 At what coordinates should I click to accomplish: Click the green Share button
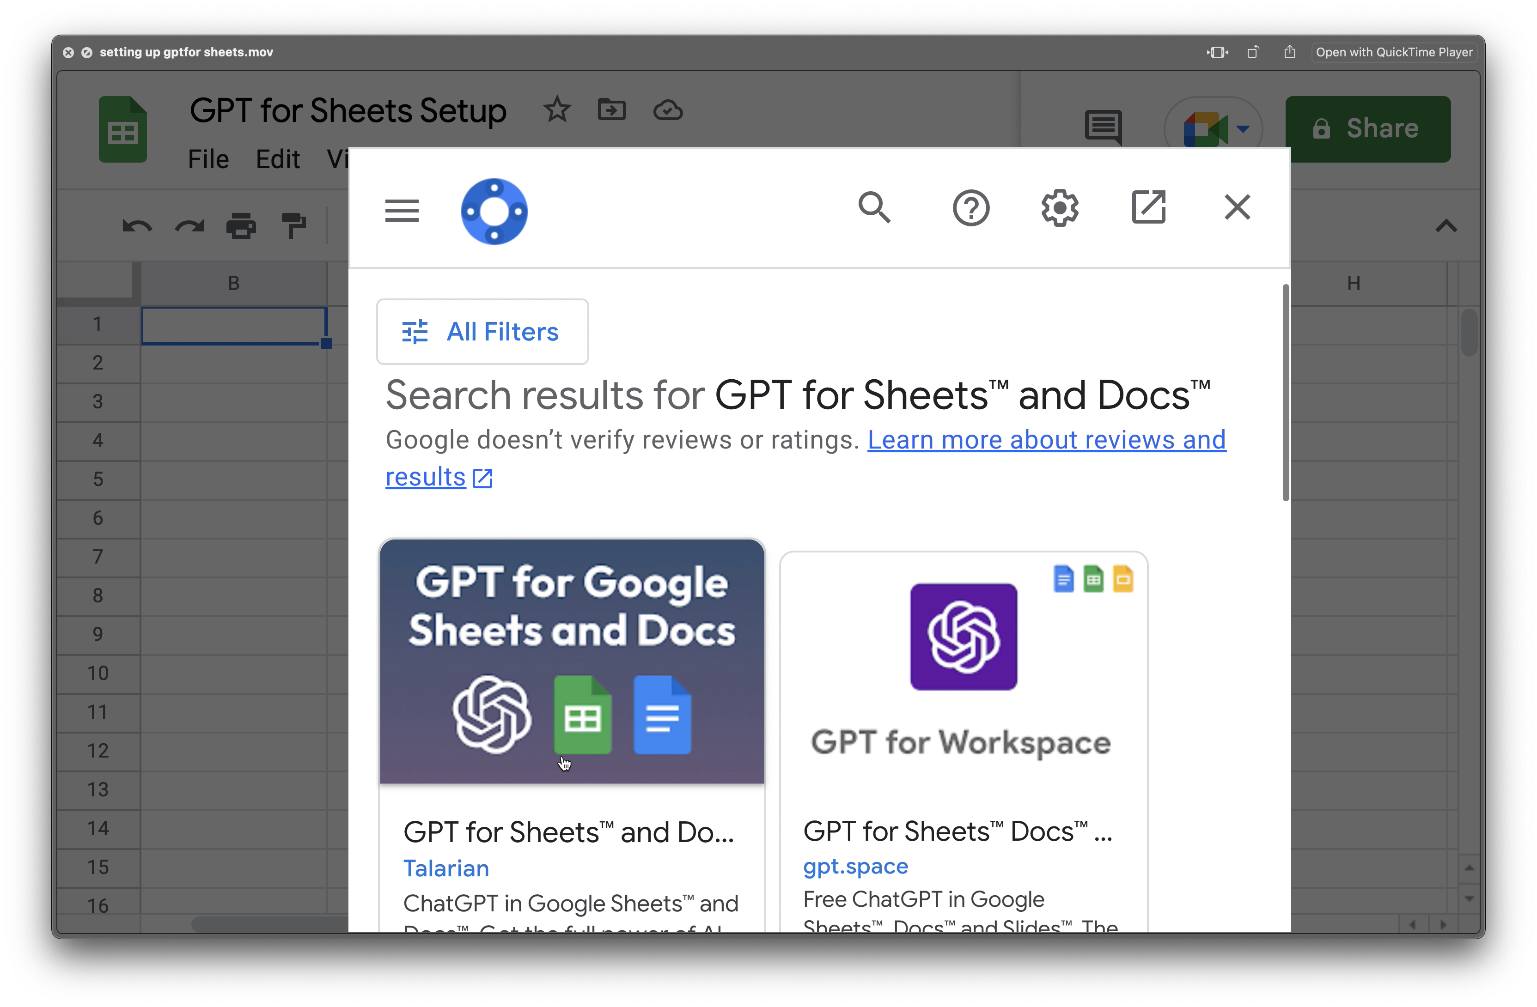click(1367, 129)
